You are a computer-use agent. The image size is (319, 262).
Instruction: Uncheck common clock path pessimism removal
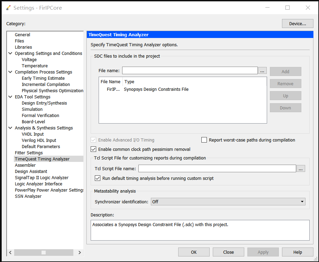tap(93, 149)
